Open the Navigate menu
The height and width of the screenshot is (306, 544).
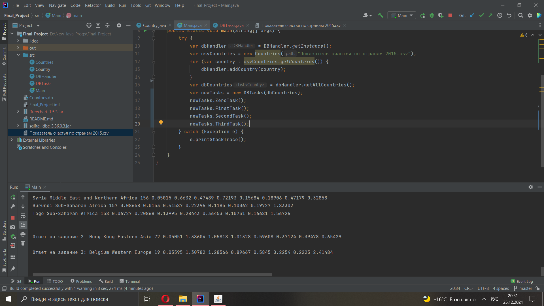tap(57, 5)
